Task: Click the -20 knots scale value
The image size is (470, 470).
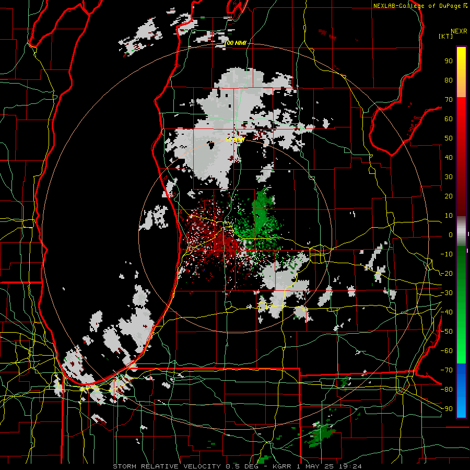Action: (x=446, y=273)
